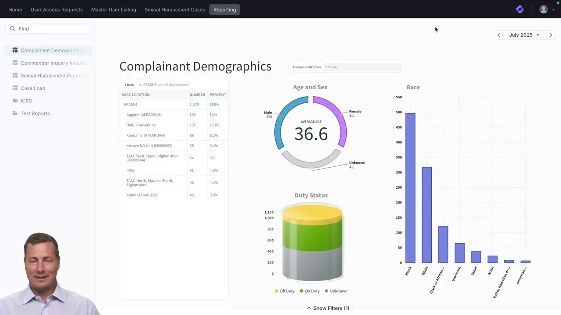Select the ARCENT table row
The width and height of the screenshot is (561, 315).
174,105
